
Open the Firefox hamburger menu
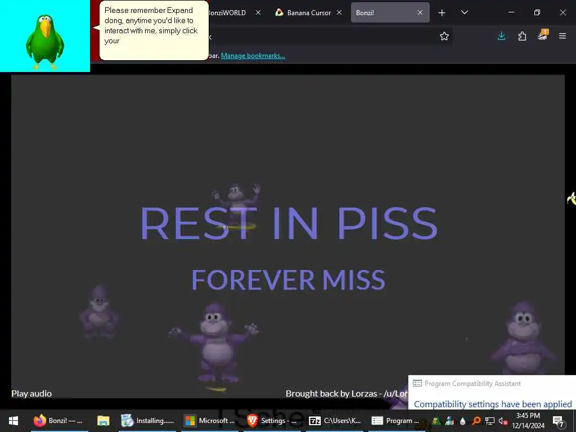tap(562, 36)
